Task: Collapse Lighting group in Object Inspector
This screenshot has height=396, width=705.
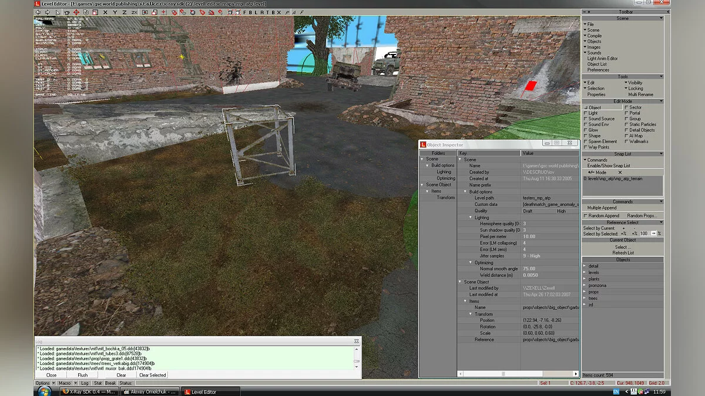Action: (471, 217)
